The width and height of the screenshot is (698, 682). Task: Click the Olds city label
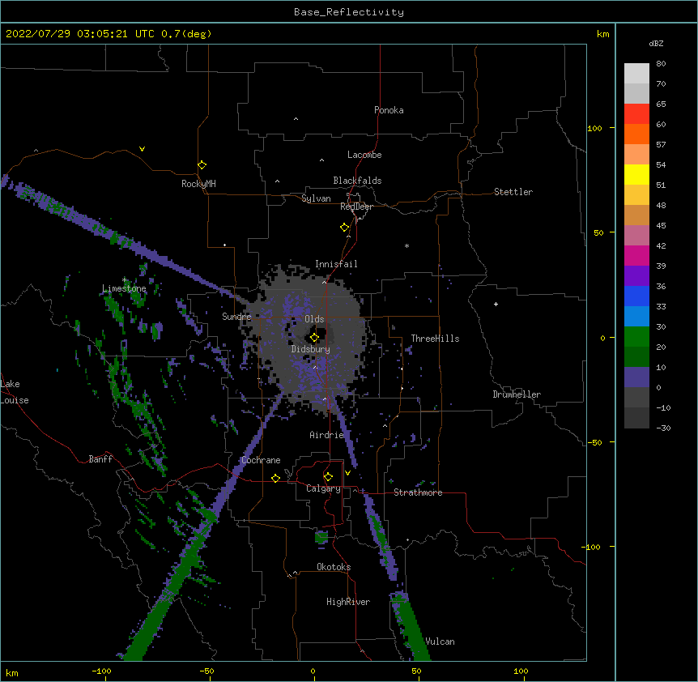click(314, 319)
